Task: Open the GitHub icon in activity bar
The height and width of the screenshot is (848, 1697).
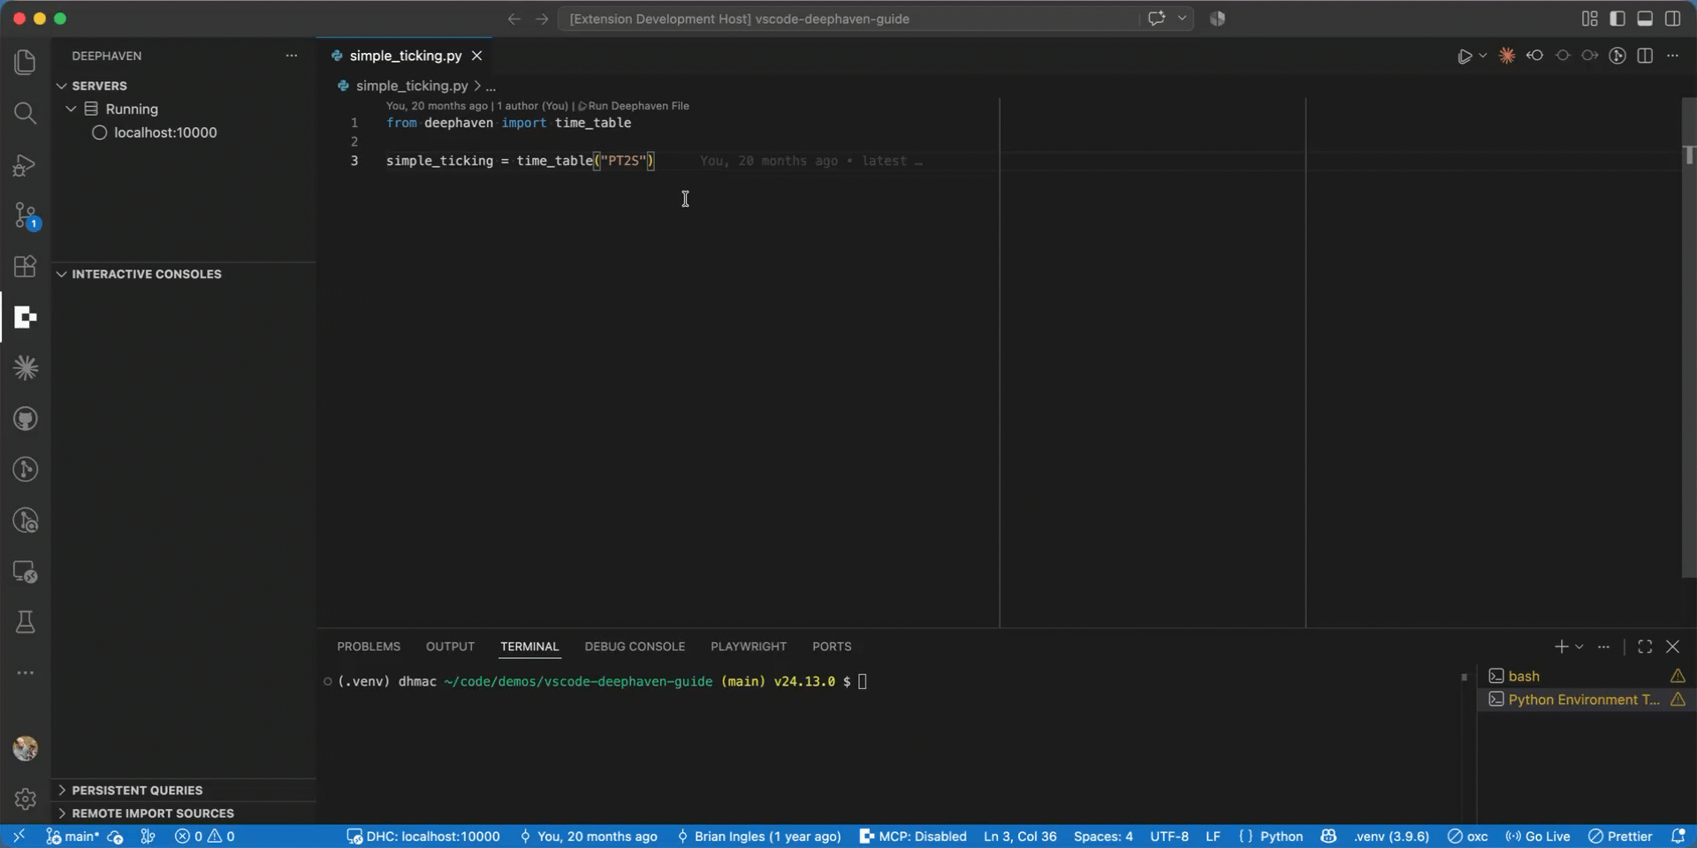Action: click(x=25, y=419)
